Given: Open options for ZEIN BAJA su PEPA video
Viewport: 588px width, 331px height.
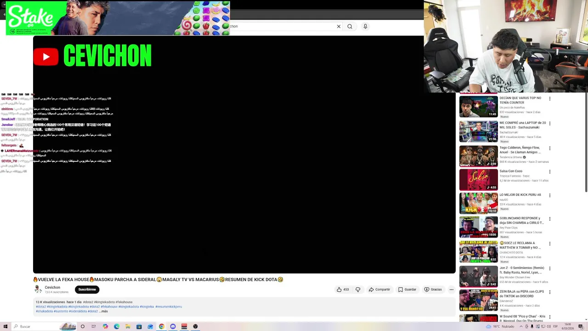Looking at the screenshot, I should pyautogui.click(x=549, y=292).
